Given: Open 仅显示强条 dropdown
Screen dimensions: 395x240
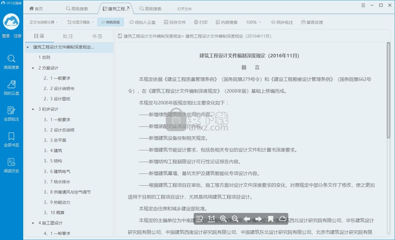Looking at the screenshot, I should click(80, 22).
